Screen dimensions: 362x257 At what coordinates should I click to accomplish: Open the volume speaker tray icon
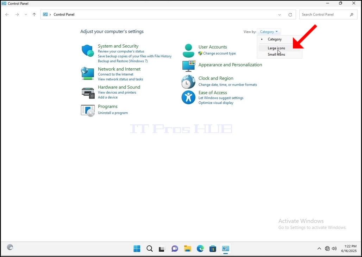point(334,249)
